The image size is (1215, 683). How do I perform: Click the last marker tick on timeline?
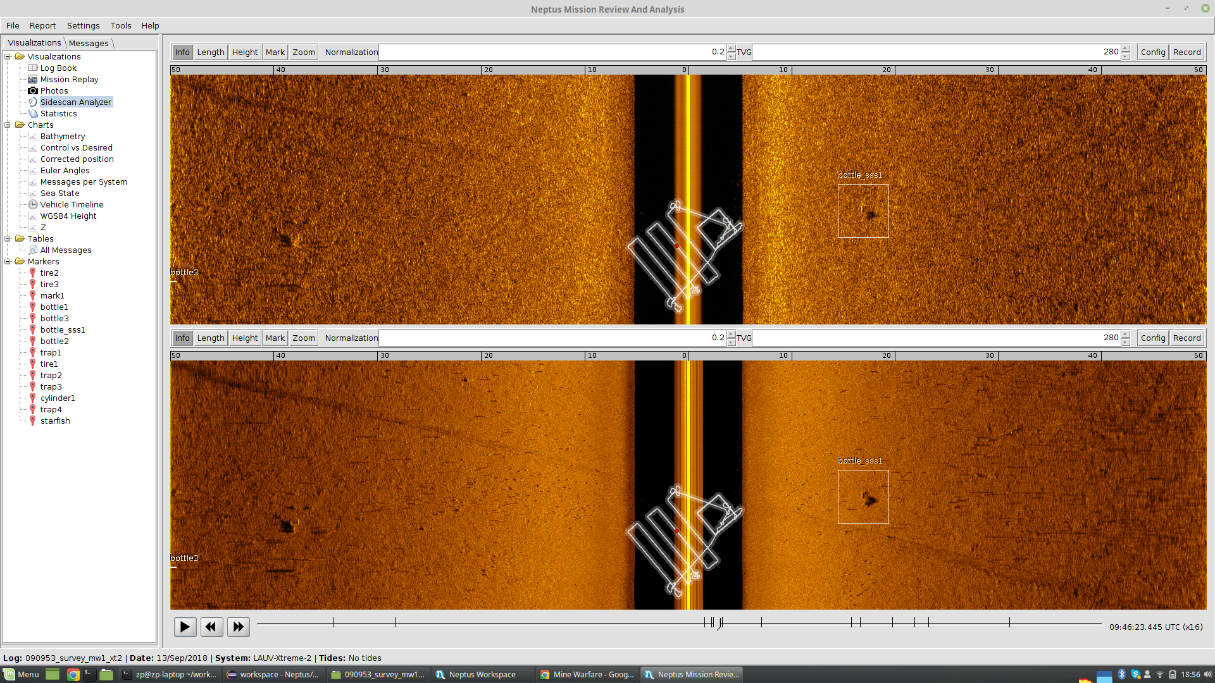click(x=1009, y=623)
